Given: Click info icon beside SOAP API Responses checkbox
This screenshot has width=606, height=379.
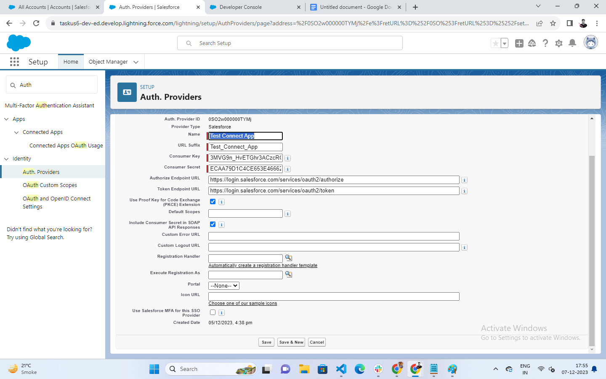Looking at the screenshot, I should coord(222,225).
